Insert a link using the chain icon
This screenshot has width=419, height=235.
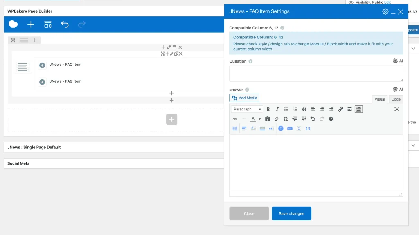coord(340,109)
